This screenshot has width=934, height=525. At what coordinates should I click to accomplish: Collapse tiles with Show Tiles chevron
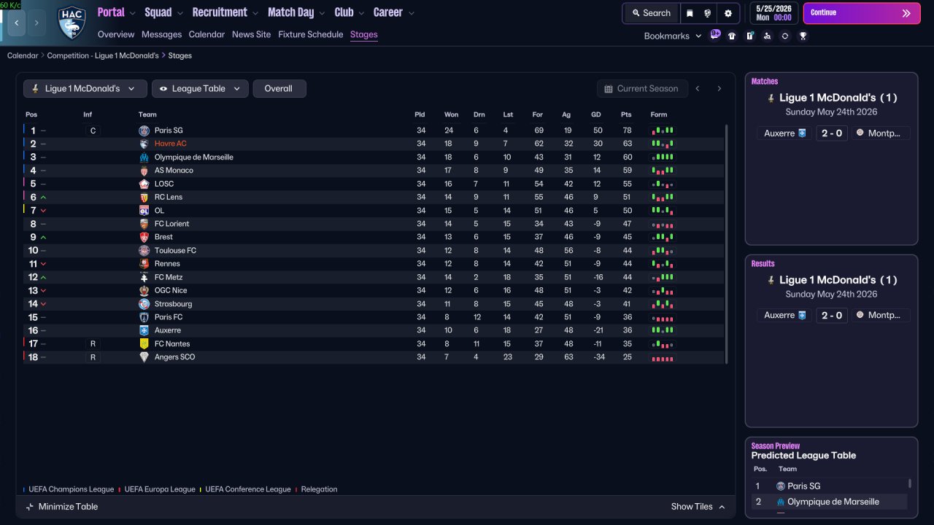click(722, 507)
